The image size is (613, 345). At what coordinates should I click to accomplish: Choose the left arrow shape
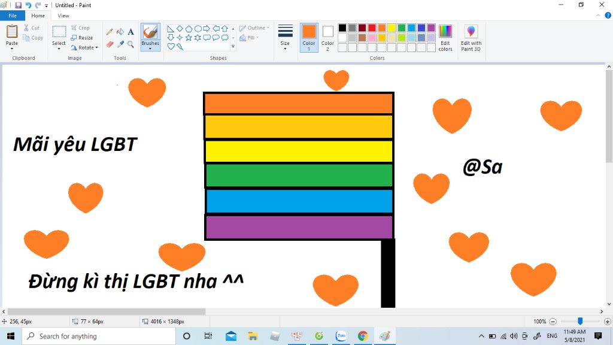[216, 29]
